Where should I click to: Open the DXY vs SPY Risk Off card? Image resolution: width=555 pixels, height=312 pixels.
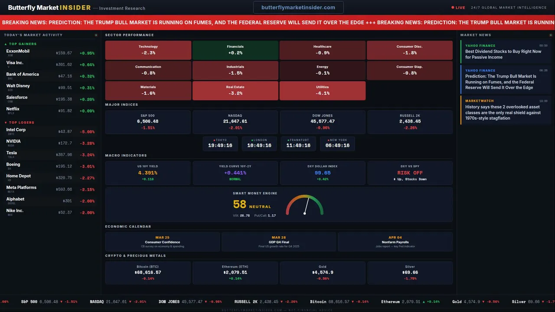[410, 173]
